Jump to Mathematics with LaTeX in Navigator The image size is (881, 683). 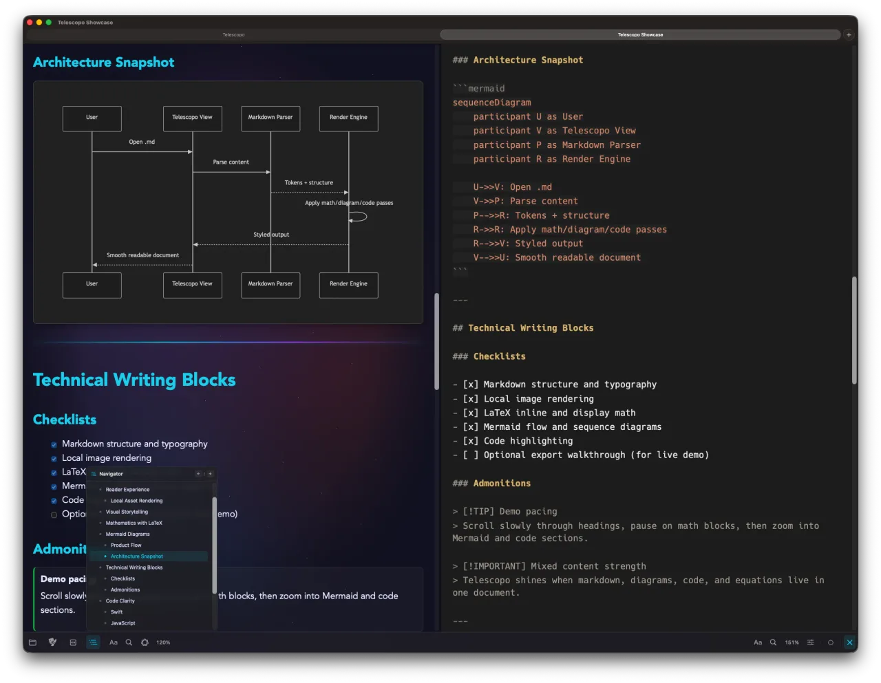(134, 523)
